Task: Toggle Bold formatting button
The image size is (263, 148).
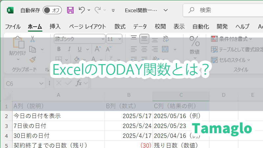Action: tap(59, 49)
